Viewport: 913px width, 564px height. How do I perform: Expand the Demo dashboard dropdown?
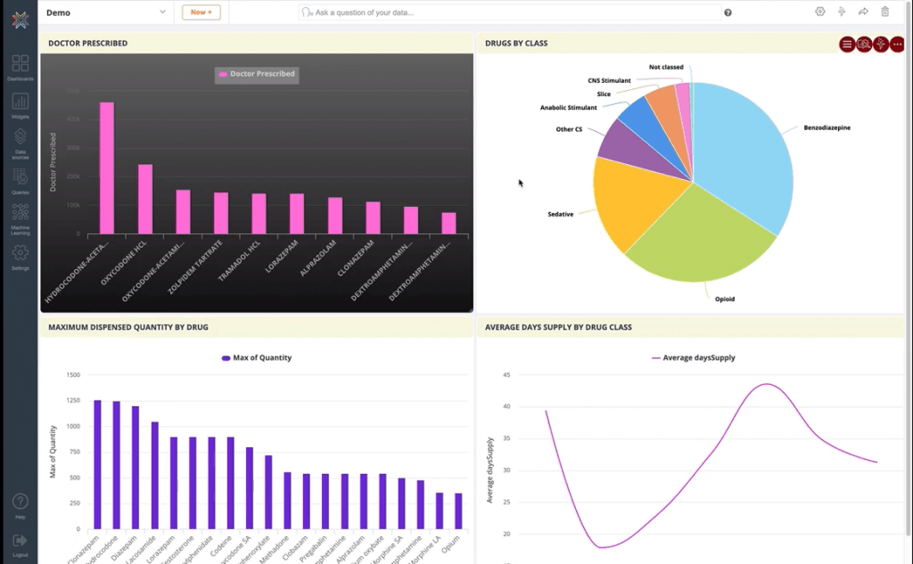point(162,12)
